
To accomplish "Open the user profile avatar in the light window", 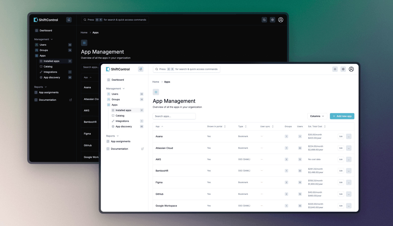I will point(351,69).
